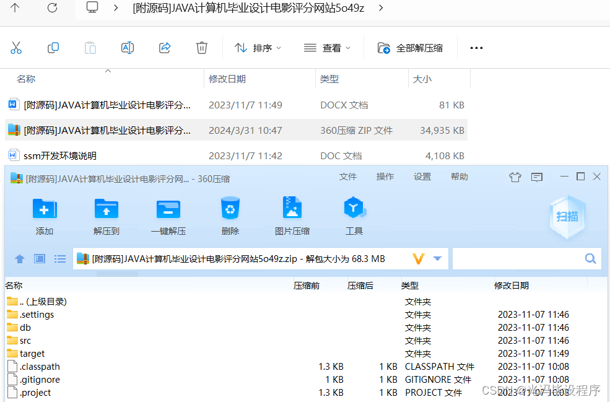Open the 文件 menu in 360压缩

pos(347,177)
